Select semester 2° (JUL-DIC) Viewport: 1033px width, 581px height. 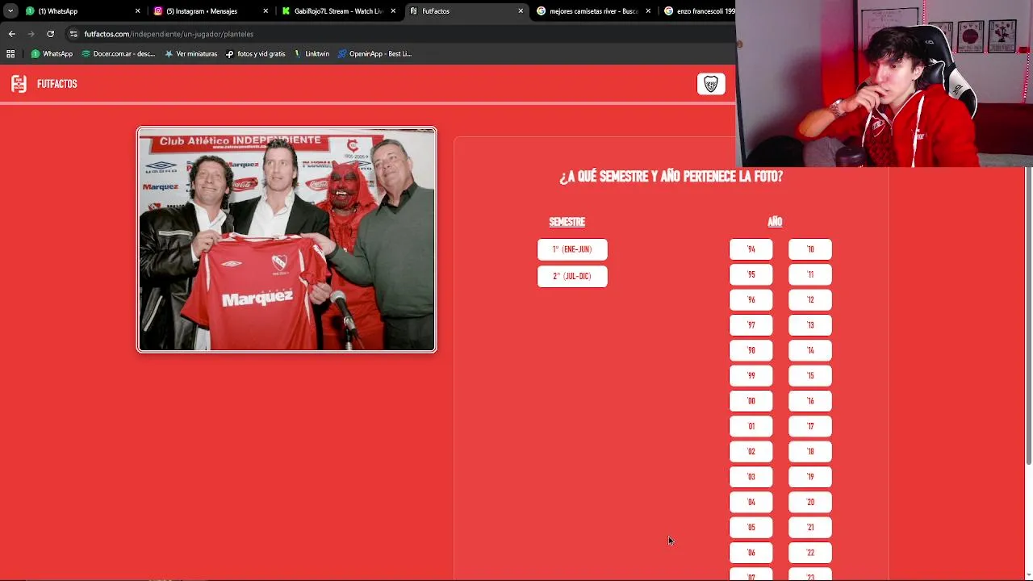572,276
